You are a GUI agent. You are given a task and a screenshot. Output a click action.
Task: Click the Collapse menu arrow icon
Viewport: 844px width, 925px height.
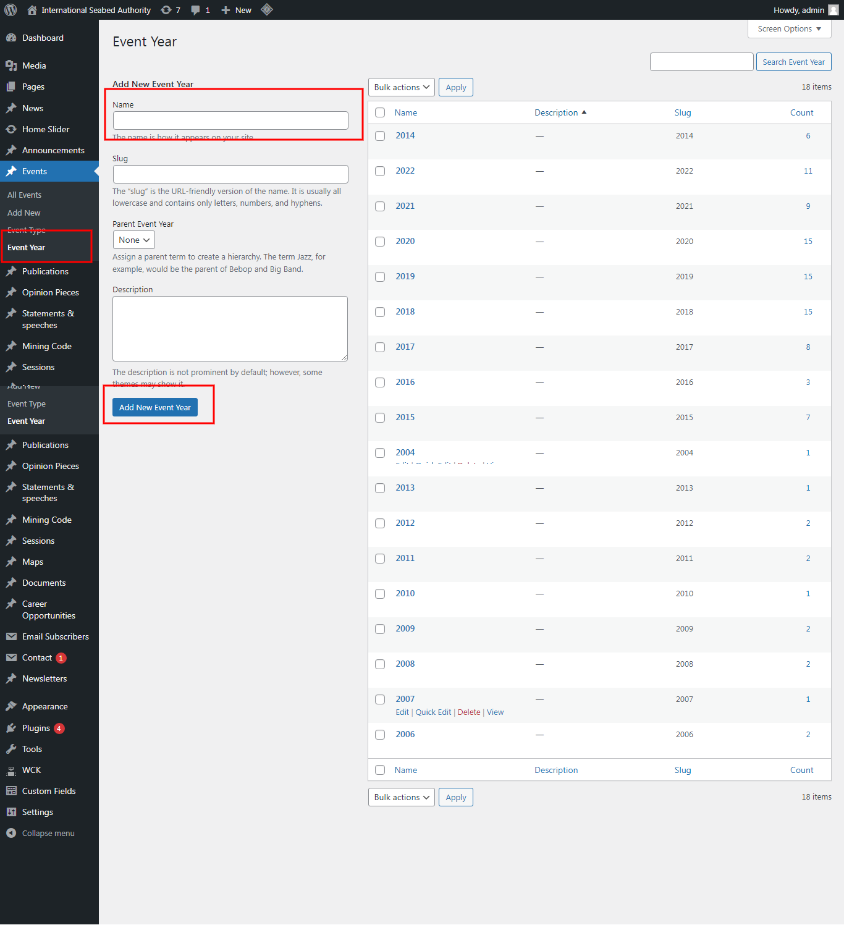pyautogui.click(x=11, y=833)
